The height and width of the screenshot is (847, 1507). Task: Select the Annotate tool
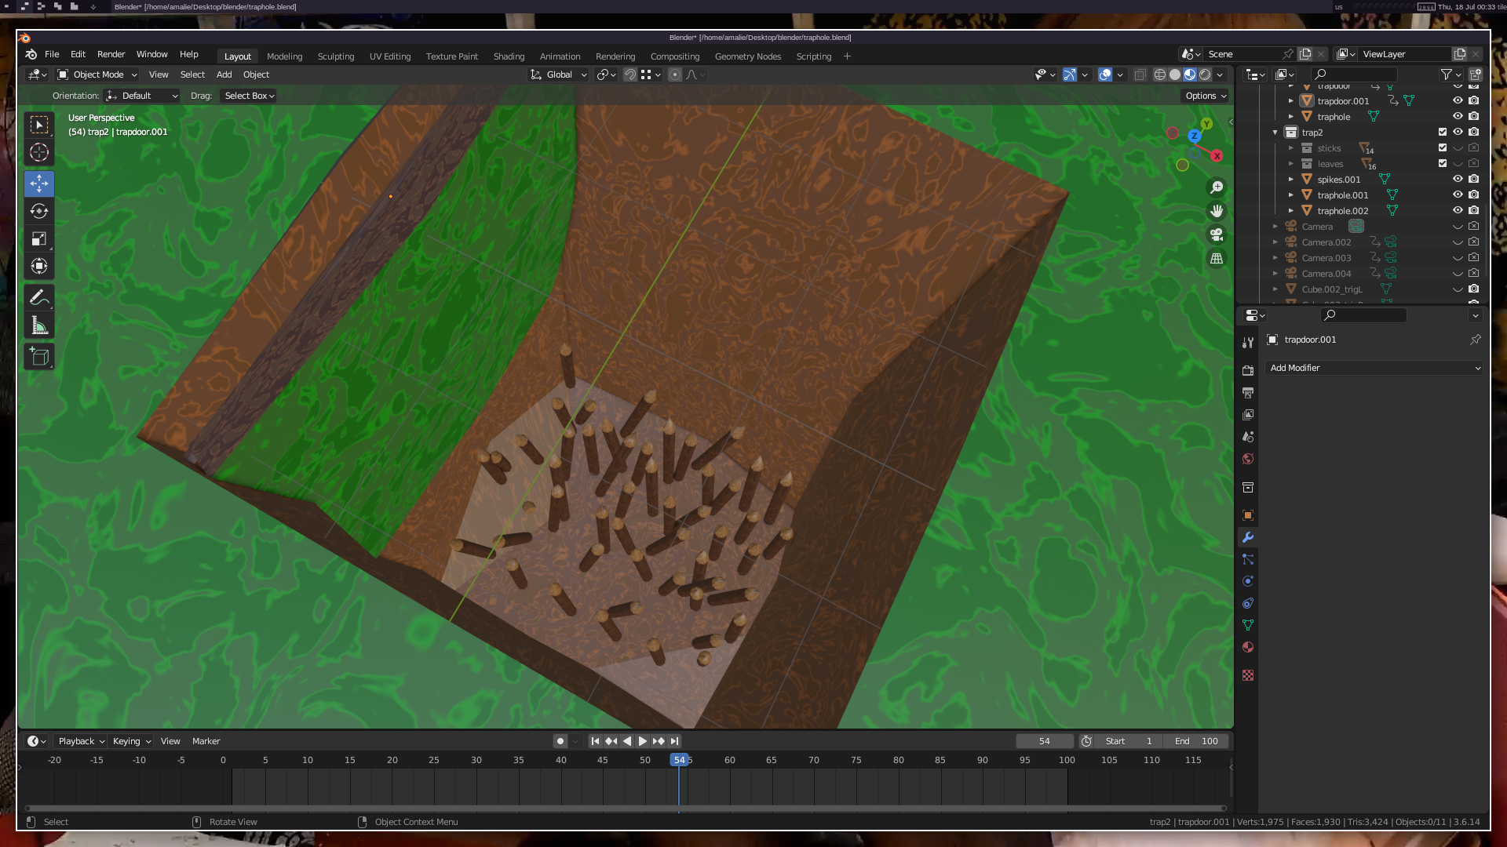[x=39, y=298]
